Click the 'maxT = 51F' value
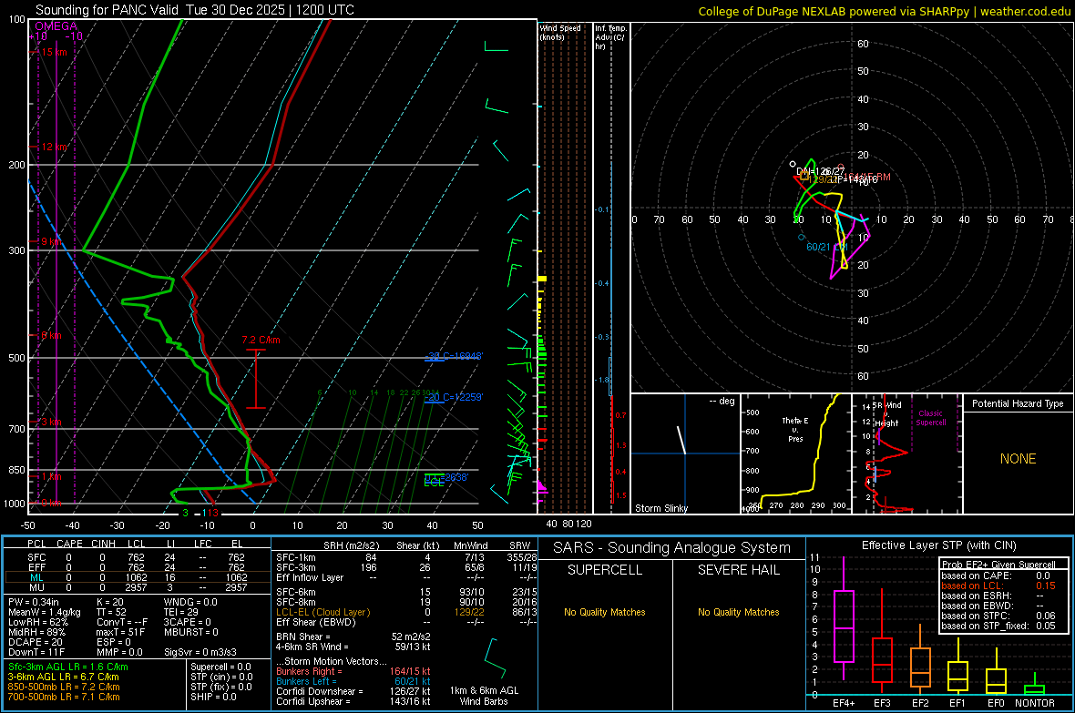This screenshot has width=1075, height=713. click(120, 632)
